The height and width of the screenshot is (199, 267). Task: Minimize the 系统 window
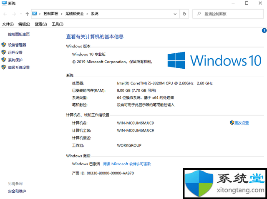click(x=233, y=3)
